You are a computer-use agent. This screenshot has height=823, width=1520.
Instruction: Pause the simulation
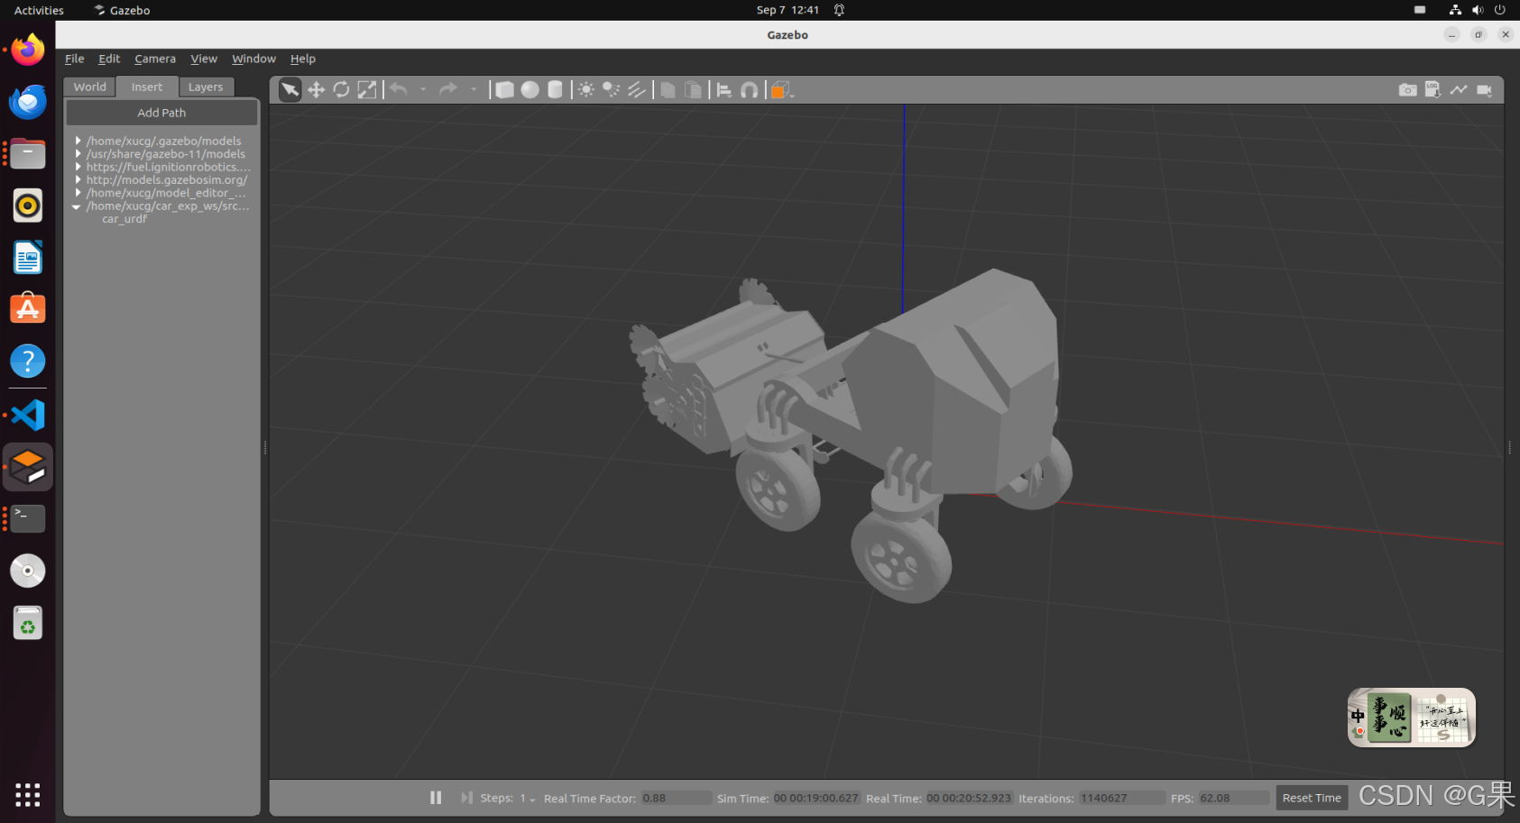tap(436, 798)
